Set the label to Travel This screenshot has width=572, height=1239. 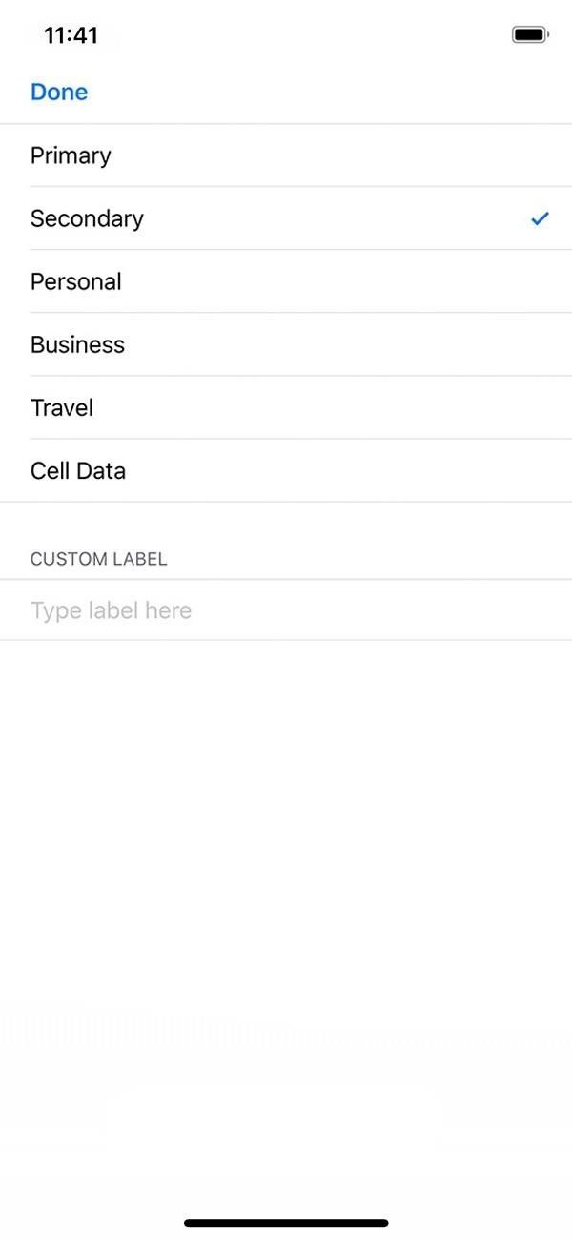click(286, 407)
